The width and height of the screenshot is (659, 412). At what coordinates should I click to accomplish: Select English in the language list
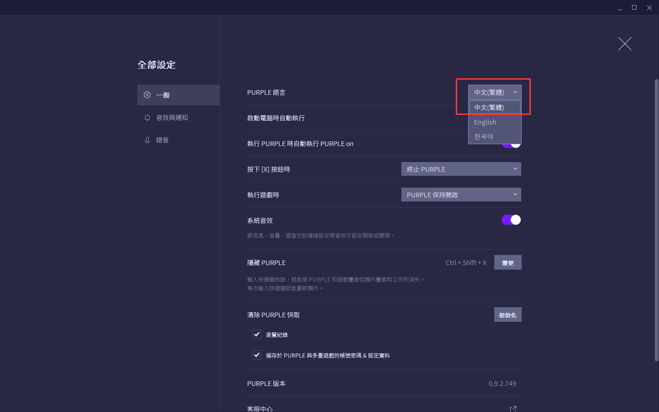pyautogui.click(x=495, y=122)
